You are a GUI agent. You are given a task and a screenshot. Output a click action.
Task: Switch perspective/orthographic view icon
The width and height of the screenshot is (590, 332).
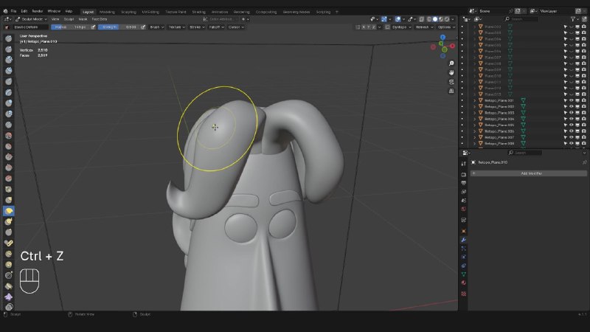pos(451,91)
